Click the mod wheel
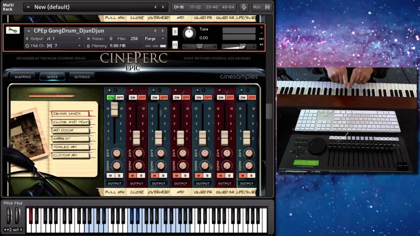 coord(17,216)
